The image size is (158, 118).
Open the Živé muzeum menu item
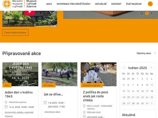point(134,4)
